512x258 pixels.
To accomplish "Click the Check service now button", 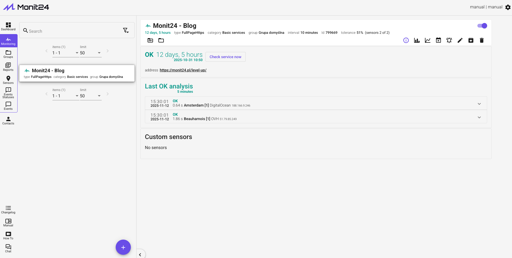I will click(x=225, y=57).
